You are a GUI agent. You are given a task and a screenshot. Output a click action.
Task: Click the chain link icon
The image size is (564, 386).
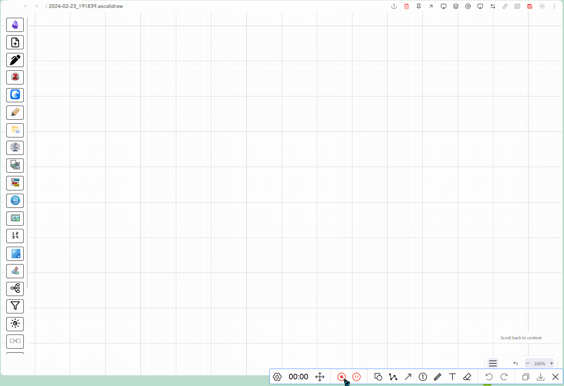point(505,6)
